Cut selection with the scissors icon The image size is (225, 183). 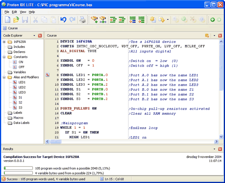click(36, 19)
